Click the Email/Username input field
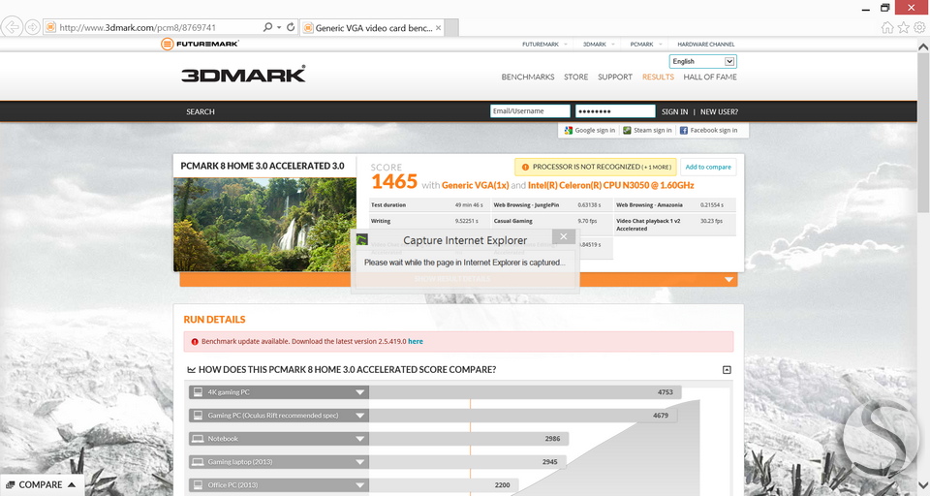Image resolution: width=930 pixels, height=496 pixels. point(530,111)
